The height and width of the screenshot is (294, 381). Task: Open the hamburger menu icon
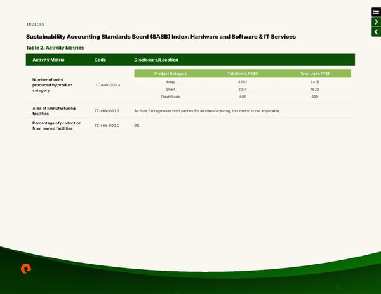(x=375, y=11)
